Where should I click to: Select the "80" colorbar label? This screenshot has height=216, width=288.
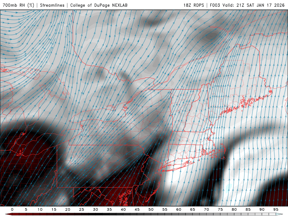234,210
